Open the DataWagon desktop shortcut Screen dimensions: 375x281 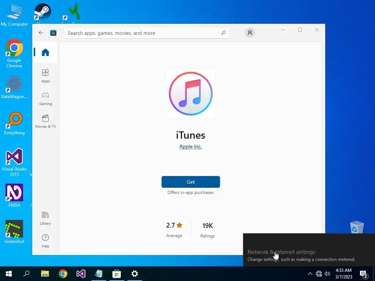click(x=14, y=87)
